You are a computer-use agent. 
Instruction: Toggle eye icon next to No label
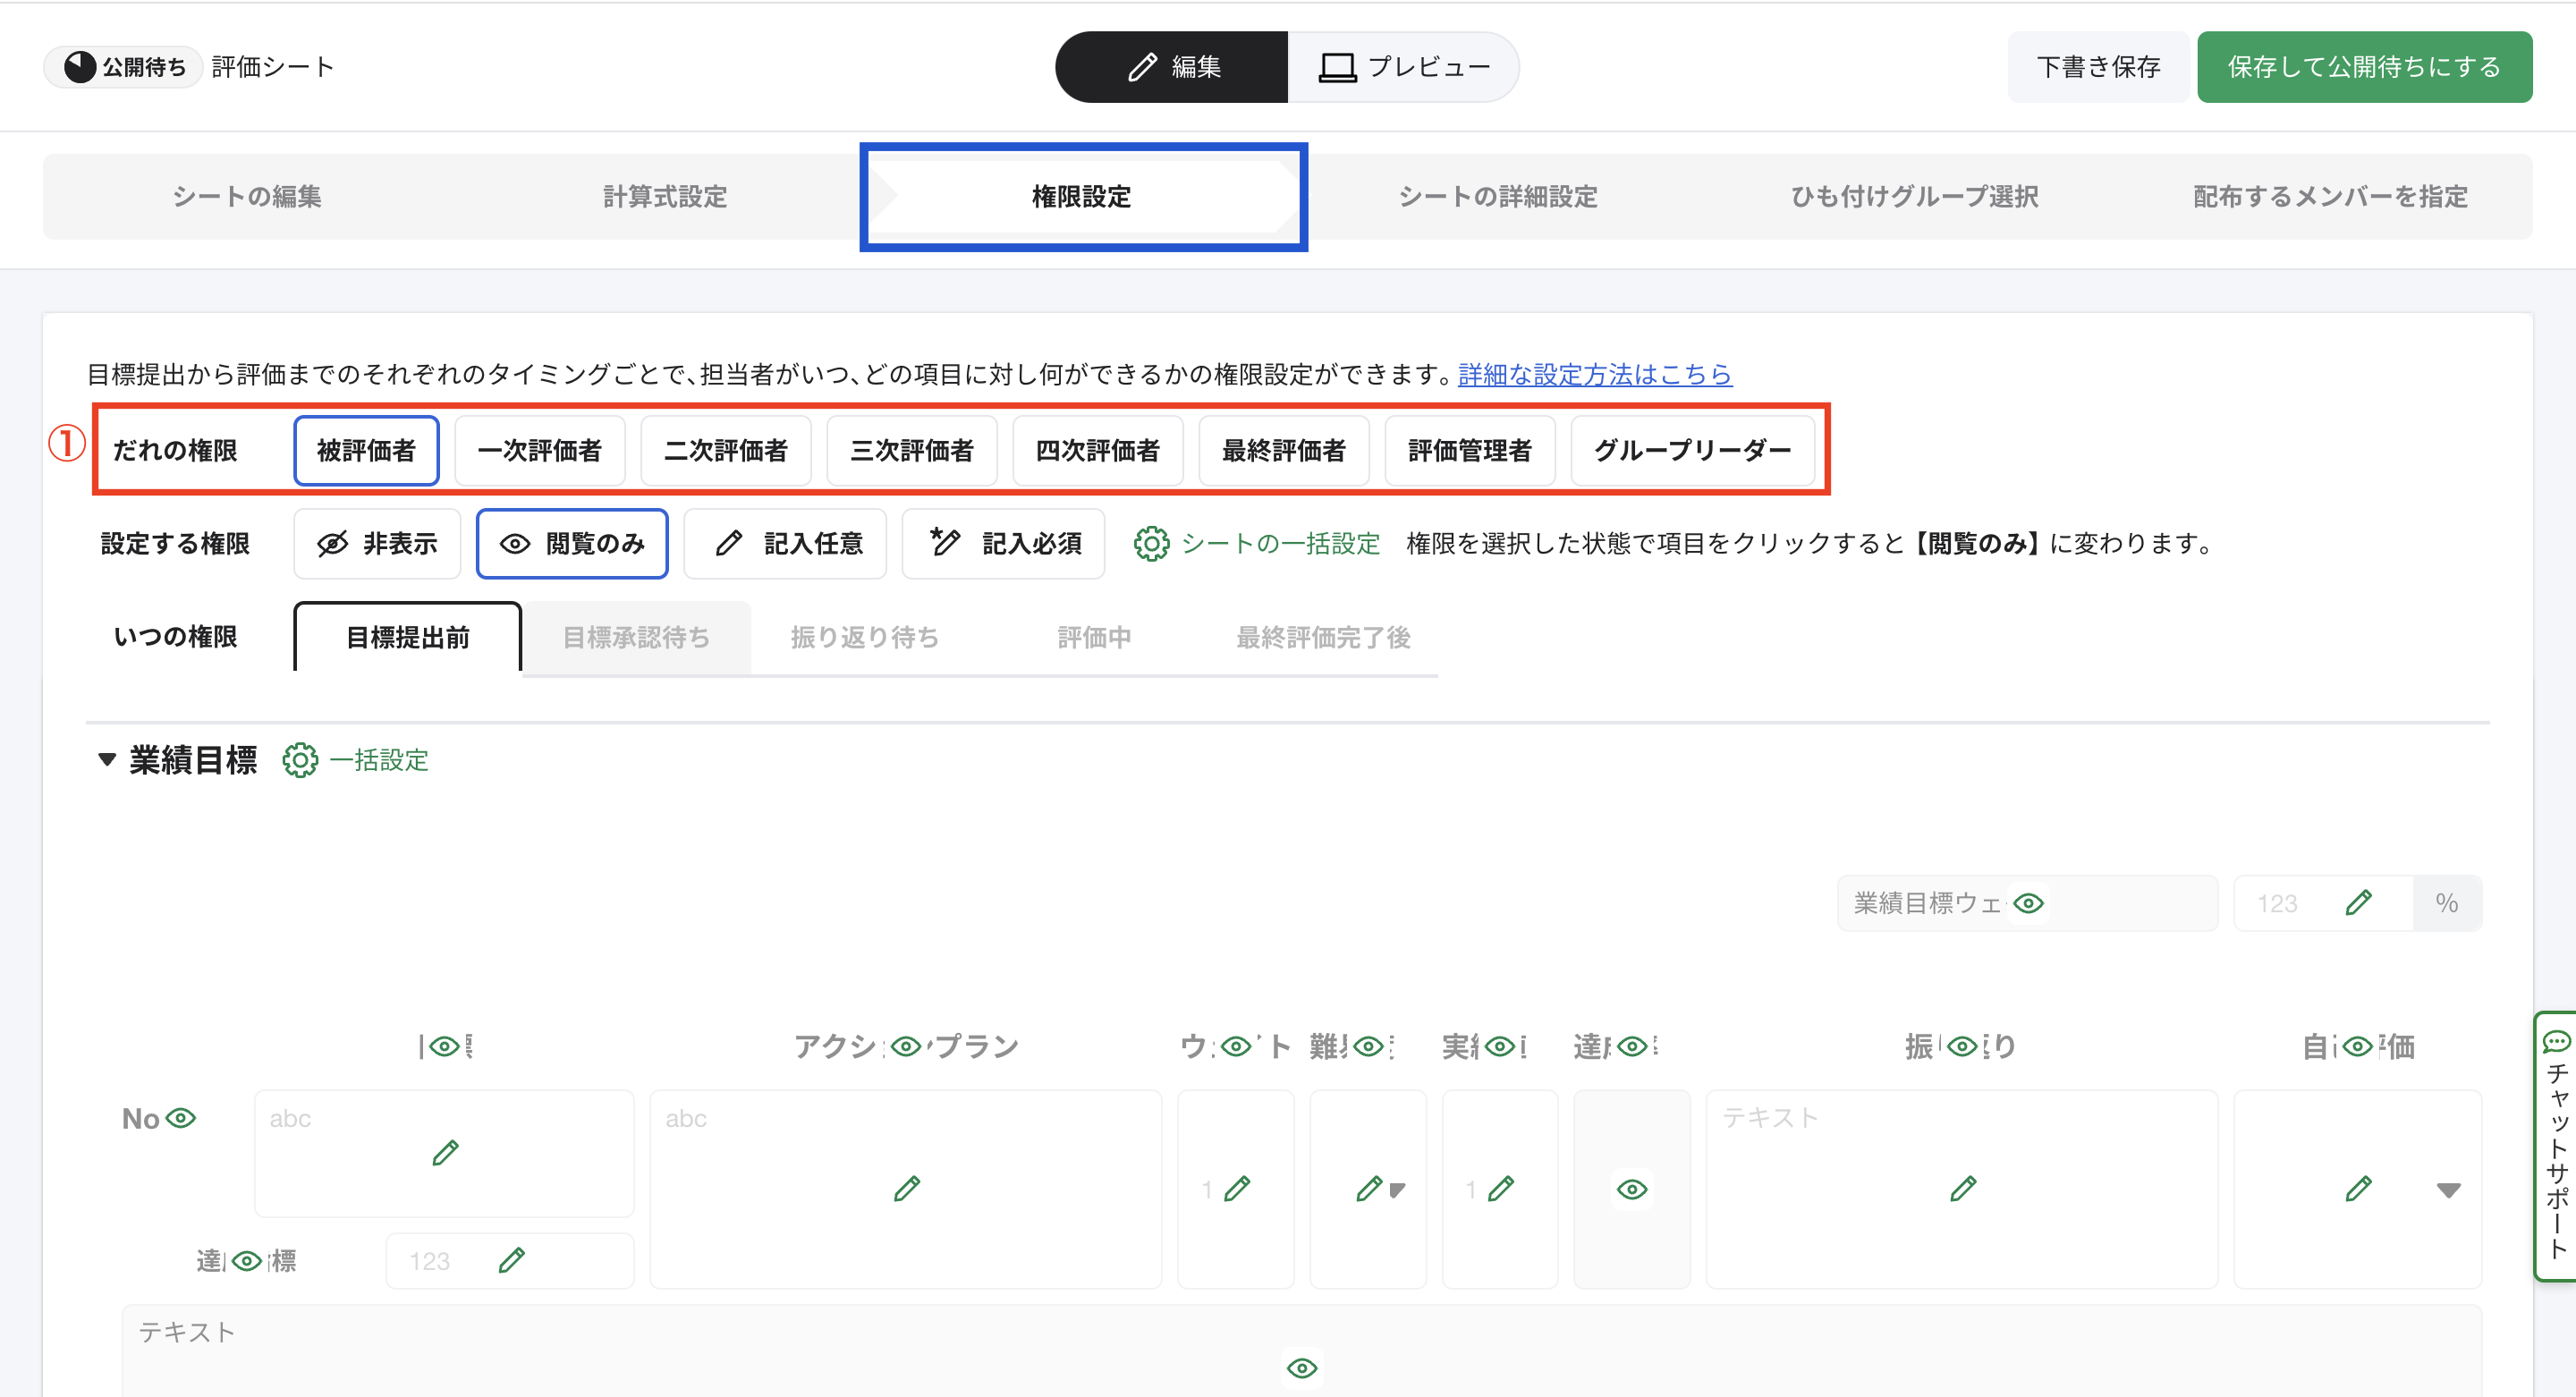pos(181,1118)
